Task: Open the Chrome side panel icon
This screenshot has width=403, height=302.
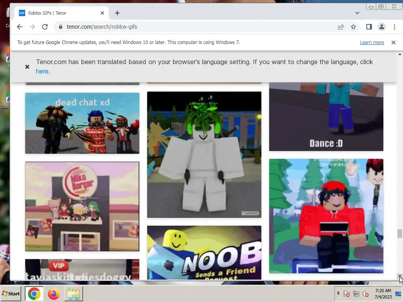Action: click(x=369, y=27)
